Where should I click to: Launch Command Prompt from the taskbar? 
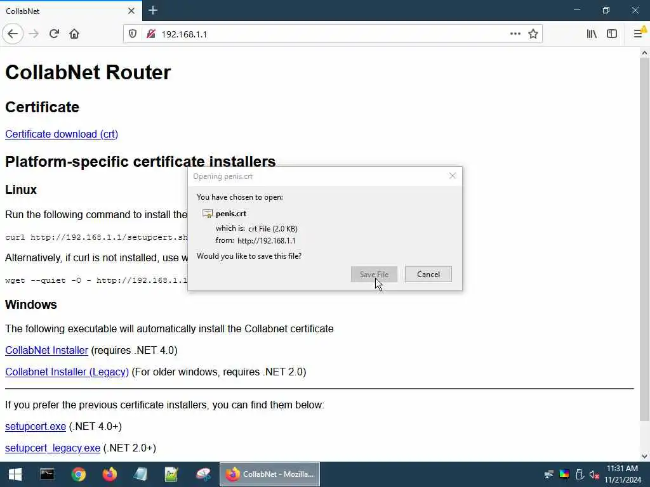[x=47, y=474]
